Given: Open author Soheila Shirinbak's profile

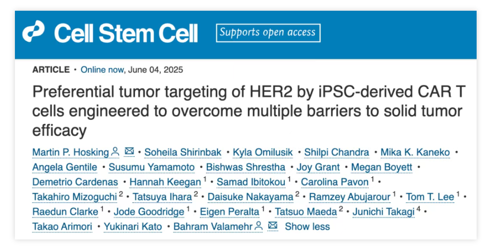Looking at the screenshot, I should tap(183, 152).
